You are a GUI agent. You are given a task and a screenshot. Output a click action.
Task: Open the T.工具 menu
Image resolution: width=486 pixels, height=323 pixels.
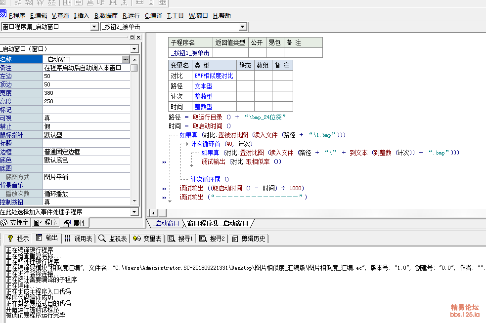click(x=176, y=16)
